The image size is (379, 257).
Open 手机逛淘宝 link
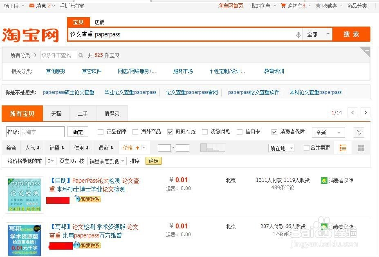pyautogui.click(x=72, y=6)
